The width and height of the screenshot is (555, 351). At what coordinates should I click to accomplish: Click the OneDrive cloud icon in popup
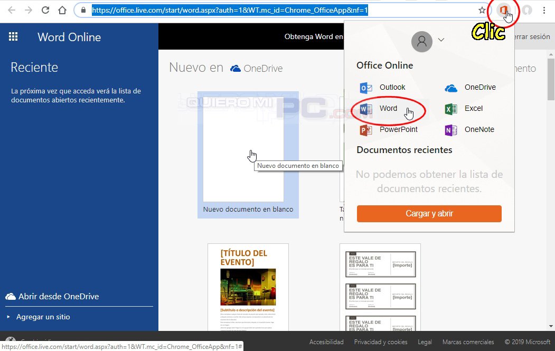[x=451, y=88]
